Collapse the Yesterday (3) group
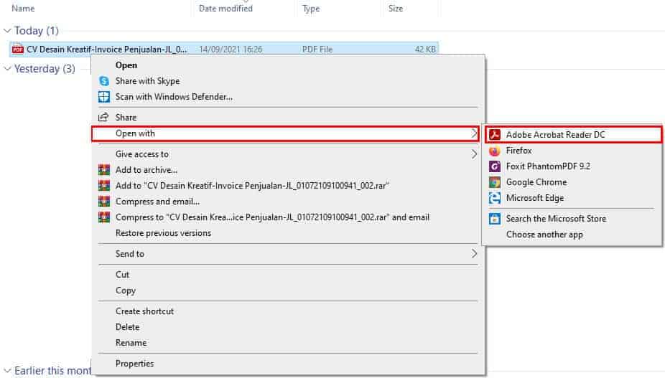665x378 pixels. pos(7,69)
